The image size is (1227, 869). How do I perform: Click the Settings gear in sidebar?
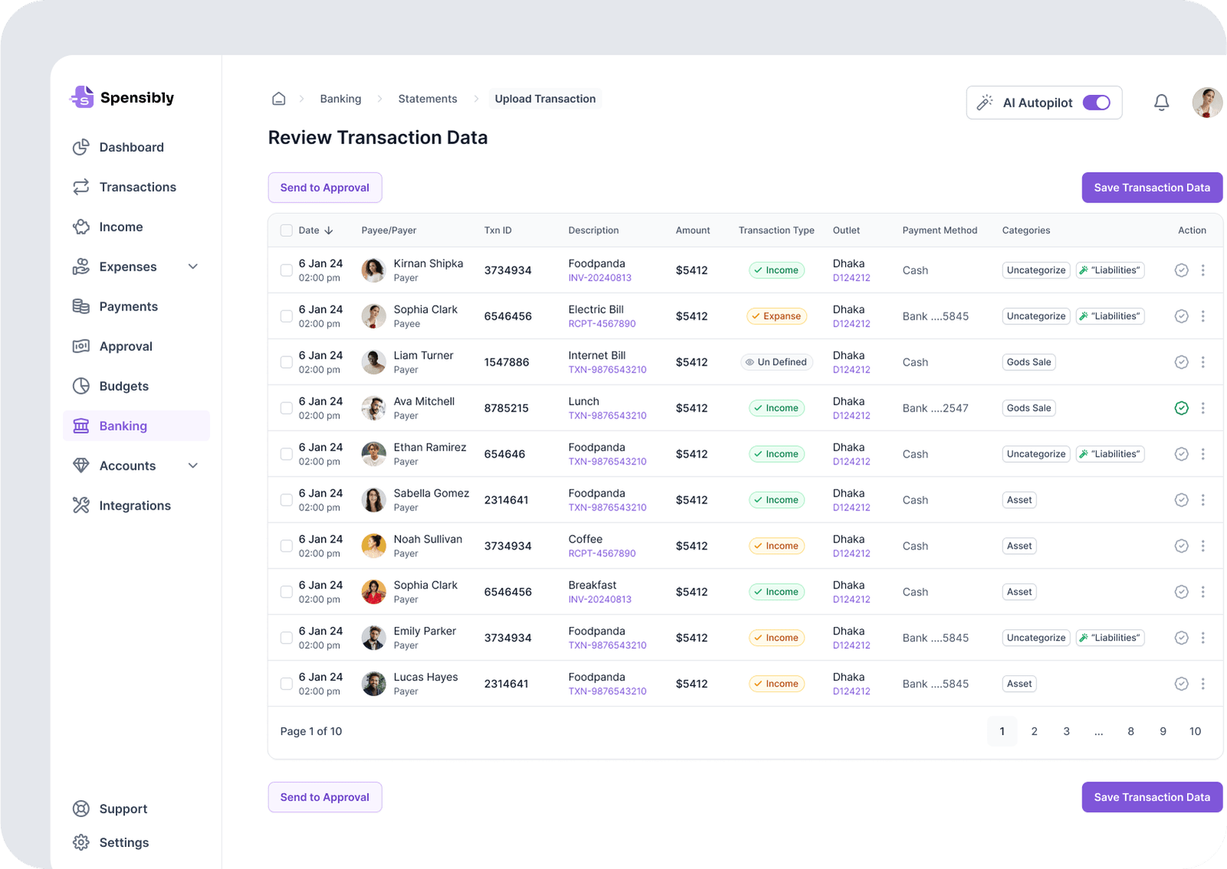[x=81, y=842]
